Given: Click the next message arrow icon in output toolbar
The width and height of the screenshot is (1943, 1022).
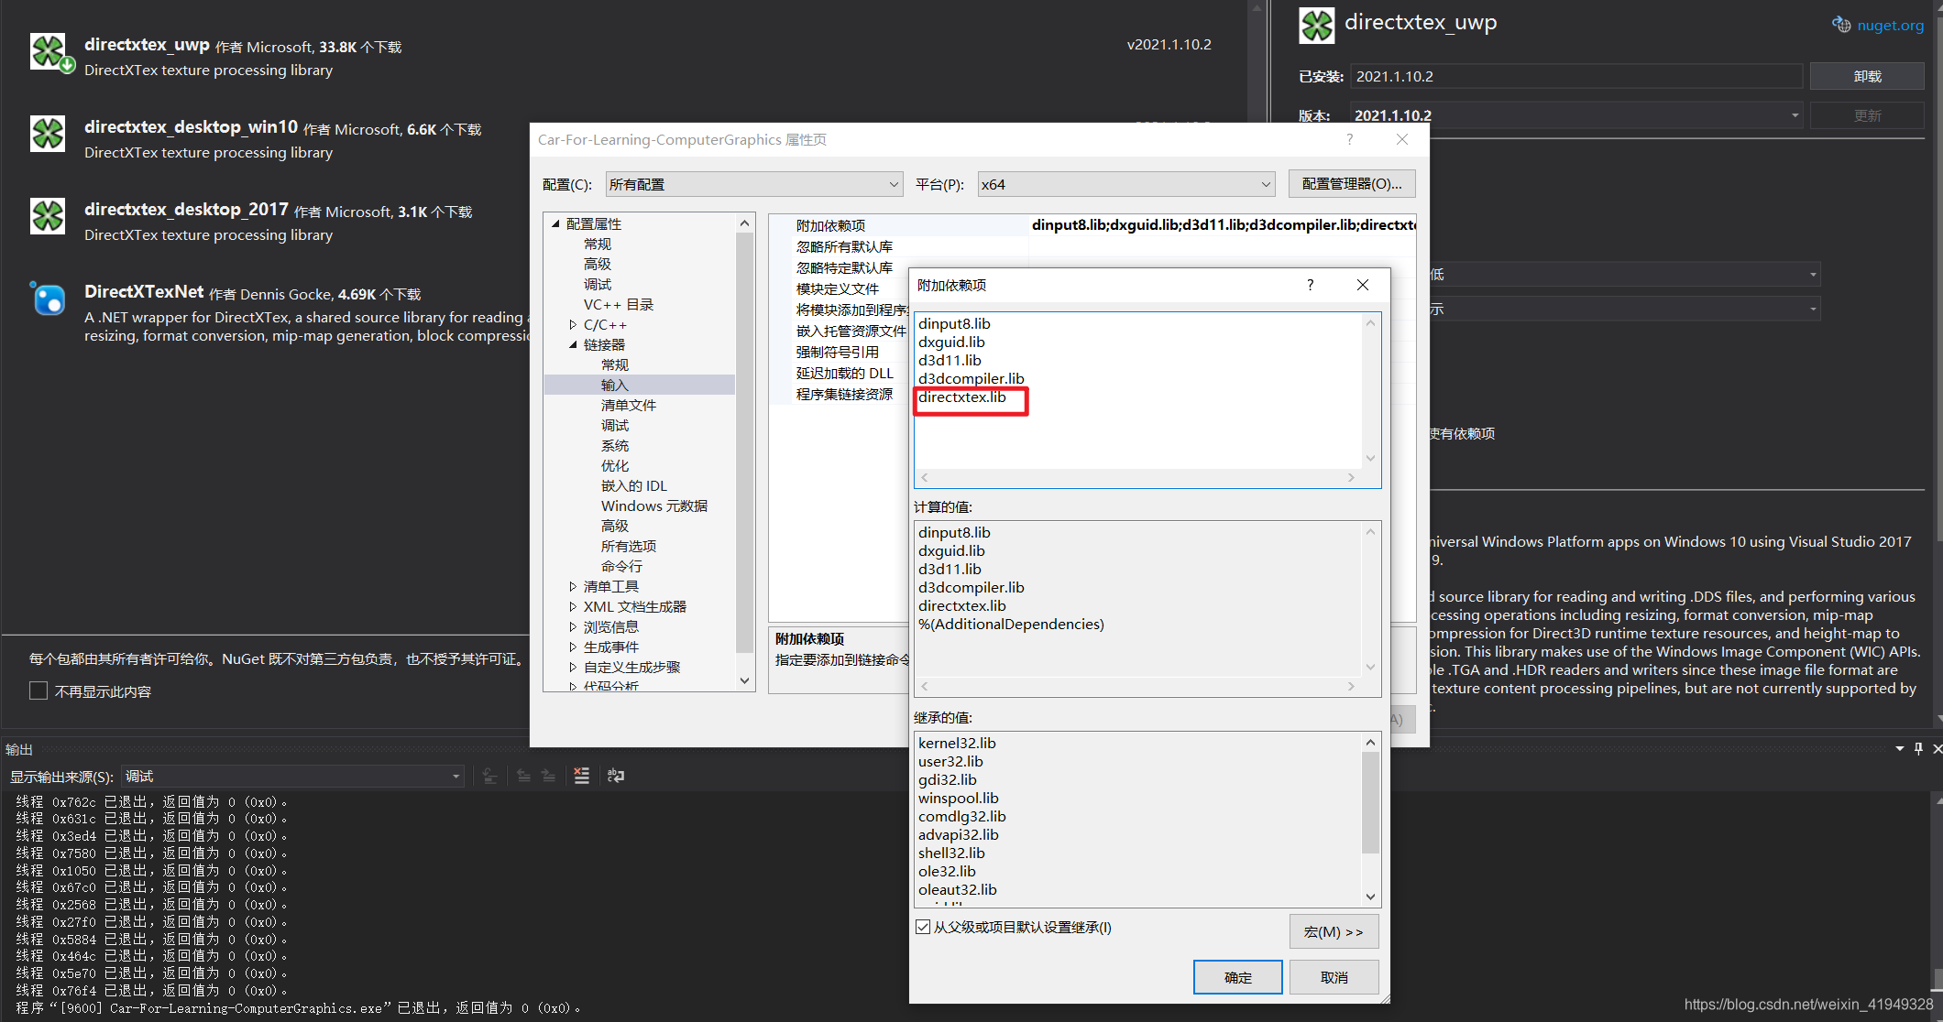Looking at the screenshot, I should pos(548,776).
